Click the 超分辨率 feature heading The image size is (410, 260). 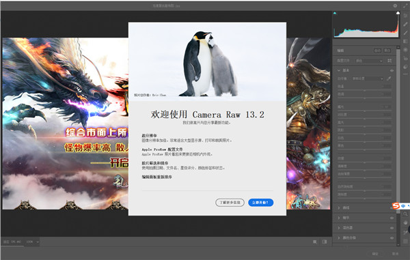point(149,136)
